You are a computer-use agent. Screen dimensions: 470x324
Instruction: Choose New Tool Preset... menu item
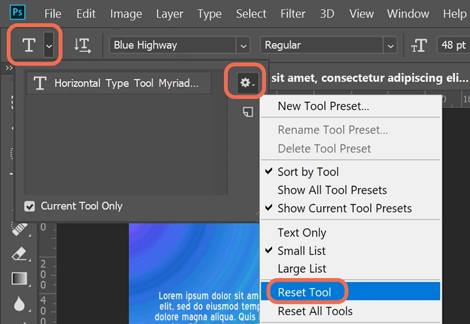coord(351,106)
